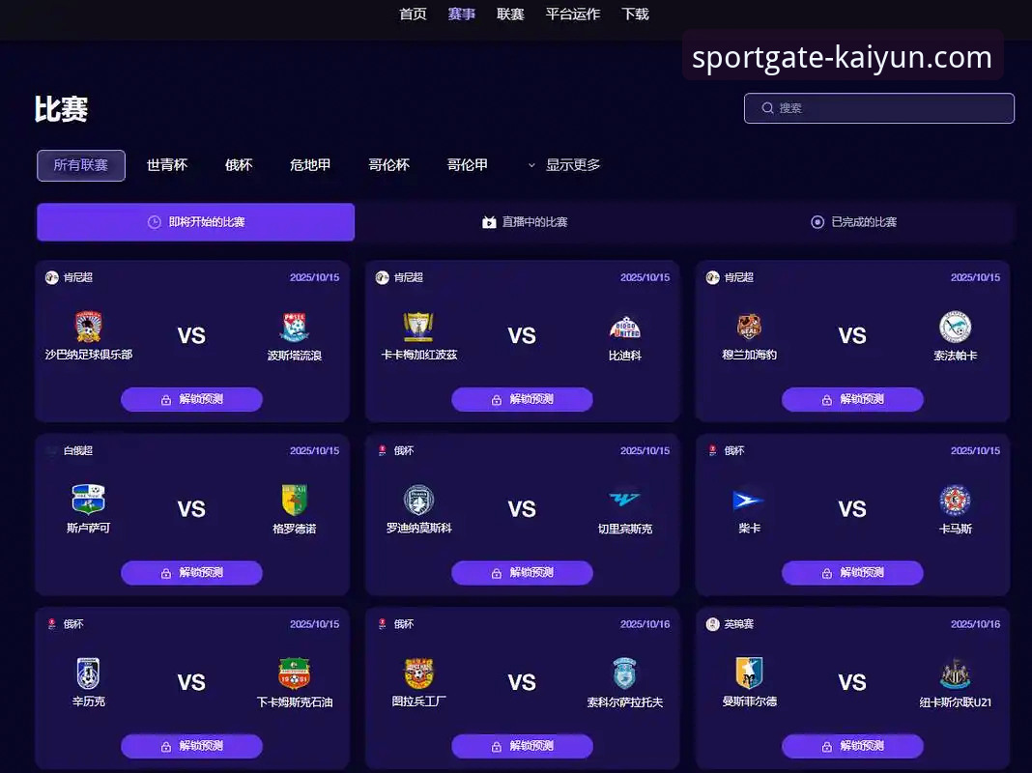Expand the 显示更多 leagues dropdown
1032x773 pixels.
pos(564,165)
